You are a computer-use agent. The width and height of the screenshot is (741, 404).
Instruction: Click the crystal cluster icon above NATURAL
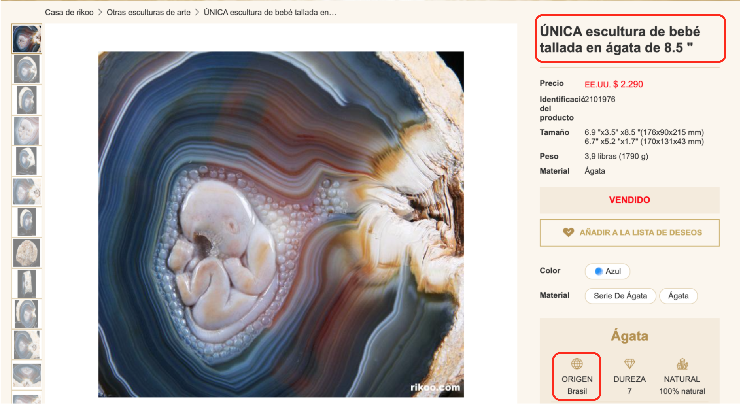point(682,363)
